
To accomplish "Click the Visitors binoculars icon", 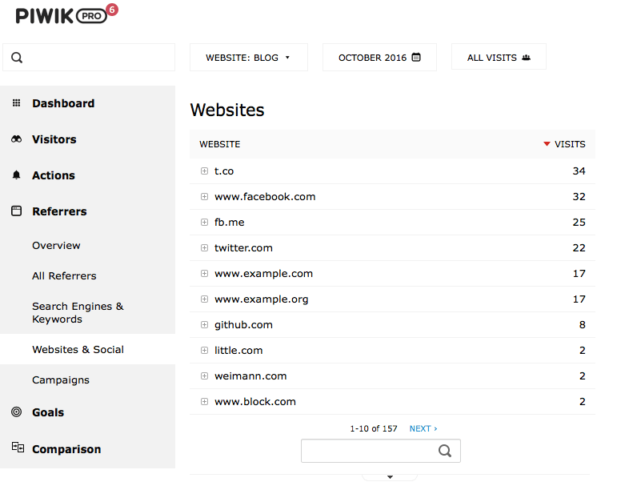I will (x=17, y=139).
